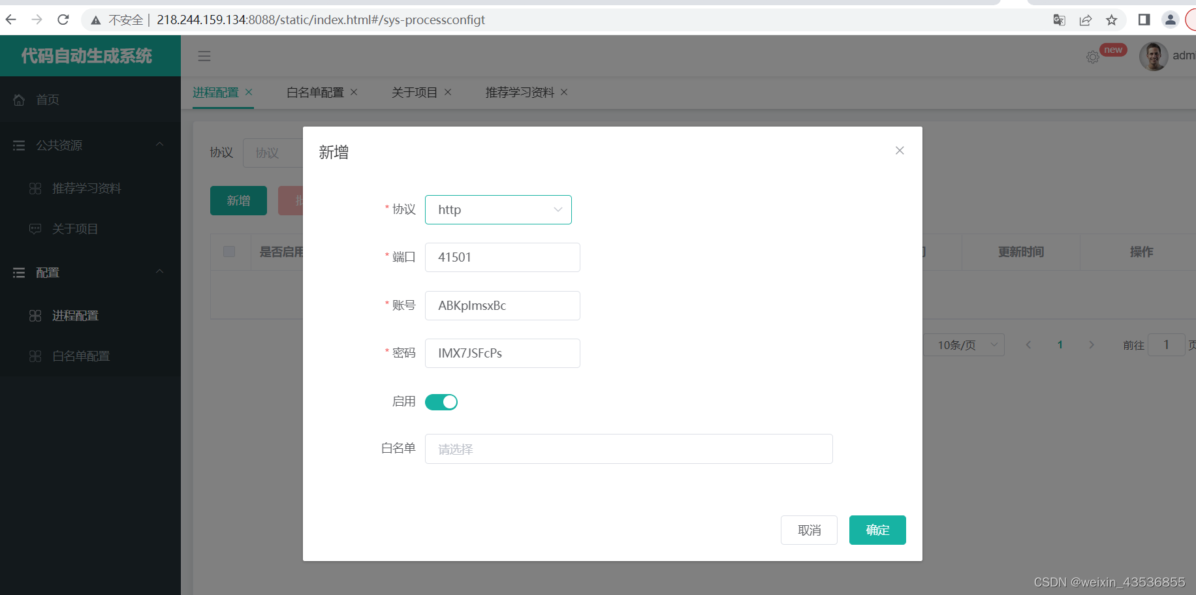Open the 白名单 select box

[x=629, y=449]
